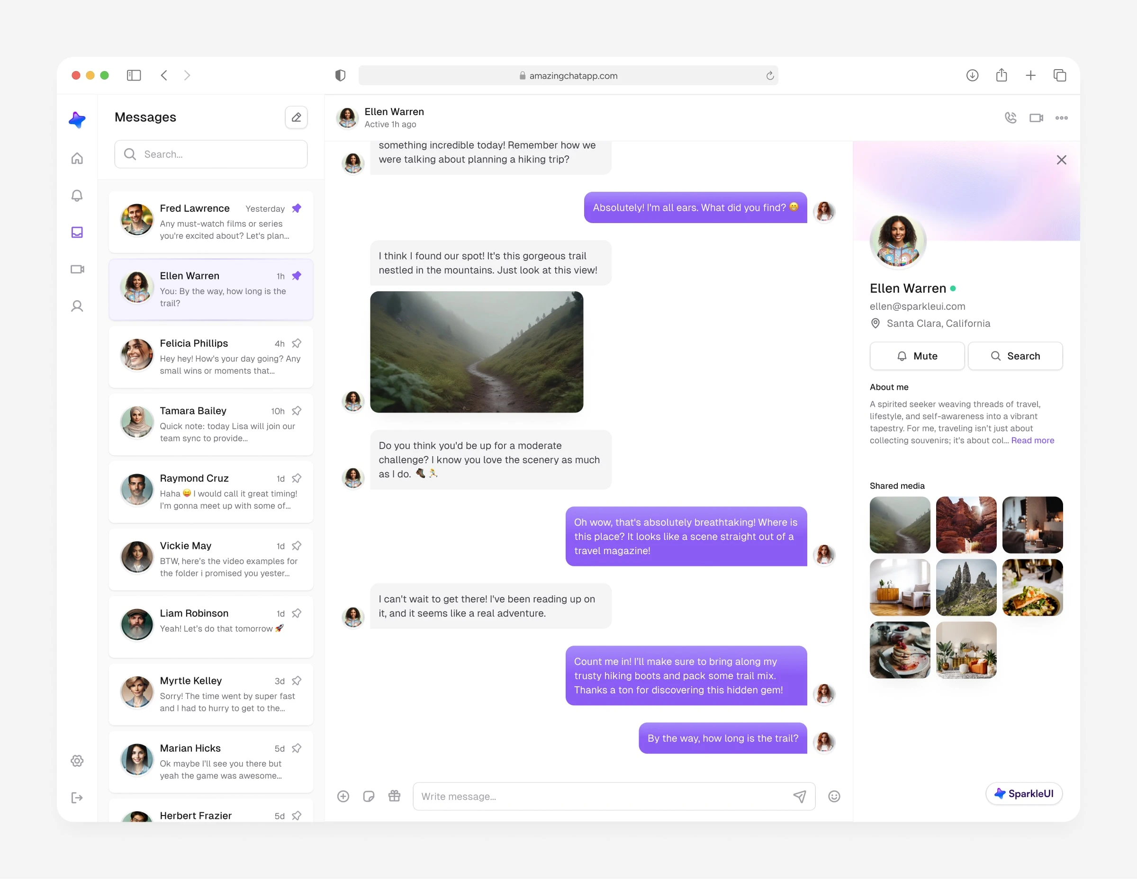This screenshot has width=1137, height=879.
Task: Click Search button on Ellen Warren profile
Action: point(1013,356)
